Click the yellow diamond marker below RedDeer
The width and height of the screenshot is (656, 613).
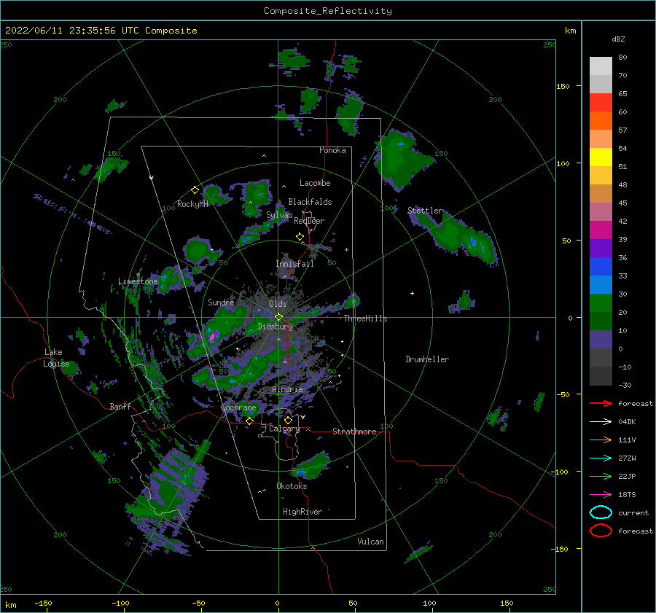coord(300,236)
